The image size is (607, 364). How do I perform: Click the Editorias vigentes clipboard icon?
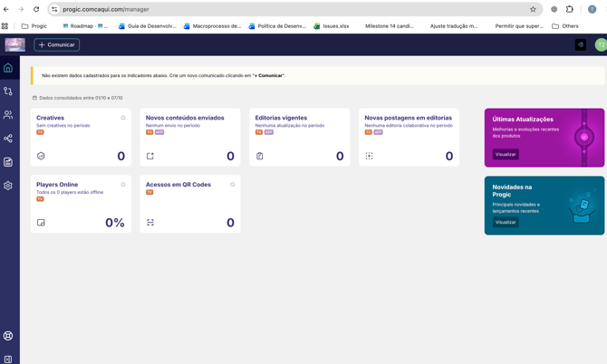tap(260, 156)
